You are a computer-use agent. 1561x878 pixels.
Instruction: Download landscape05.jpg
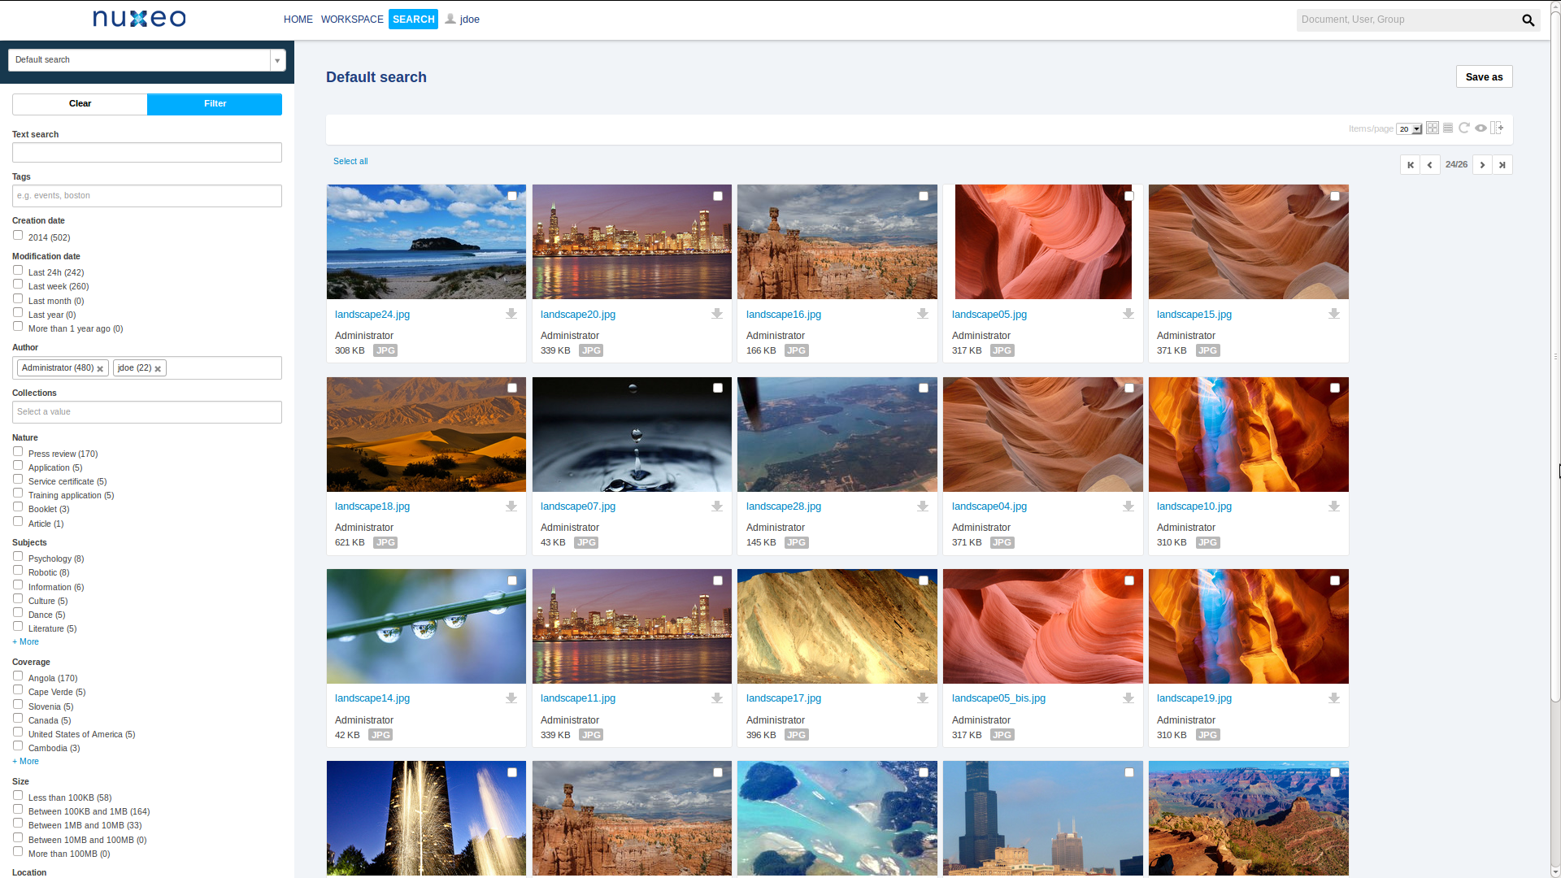1128,314
